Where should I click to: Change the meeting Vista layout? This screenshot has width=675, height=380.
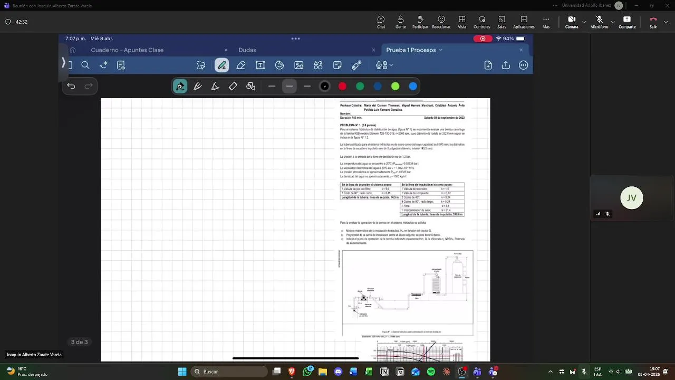point(462,22)
